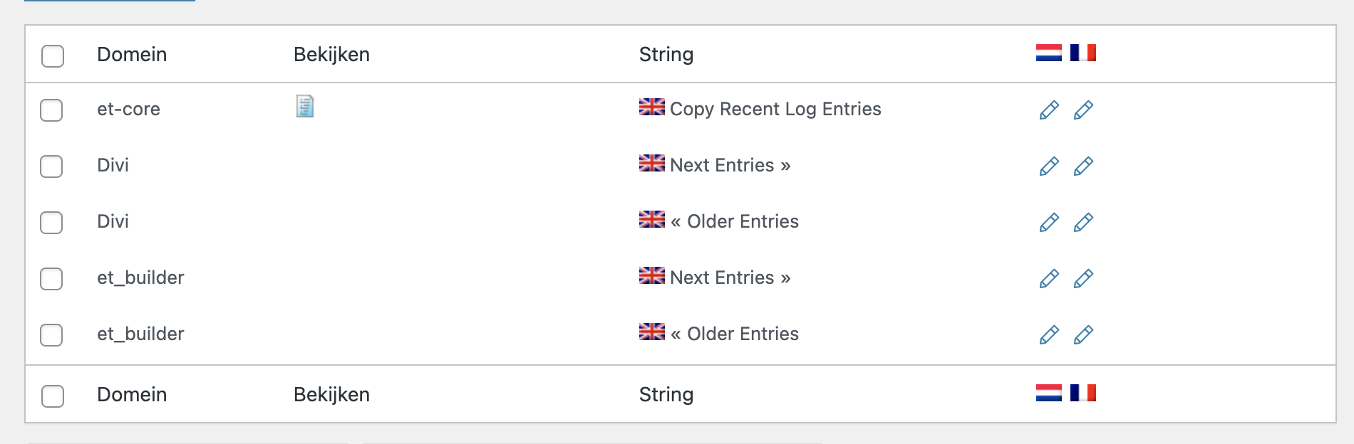Image resolution: width=1354 pixels, height=444 pixels.
Task: Select the et-core row checkbox
Action: [x=51, y=110]
